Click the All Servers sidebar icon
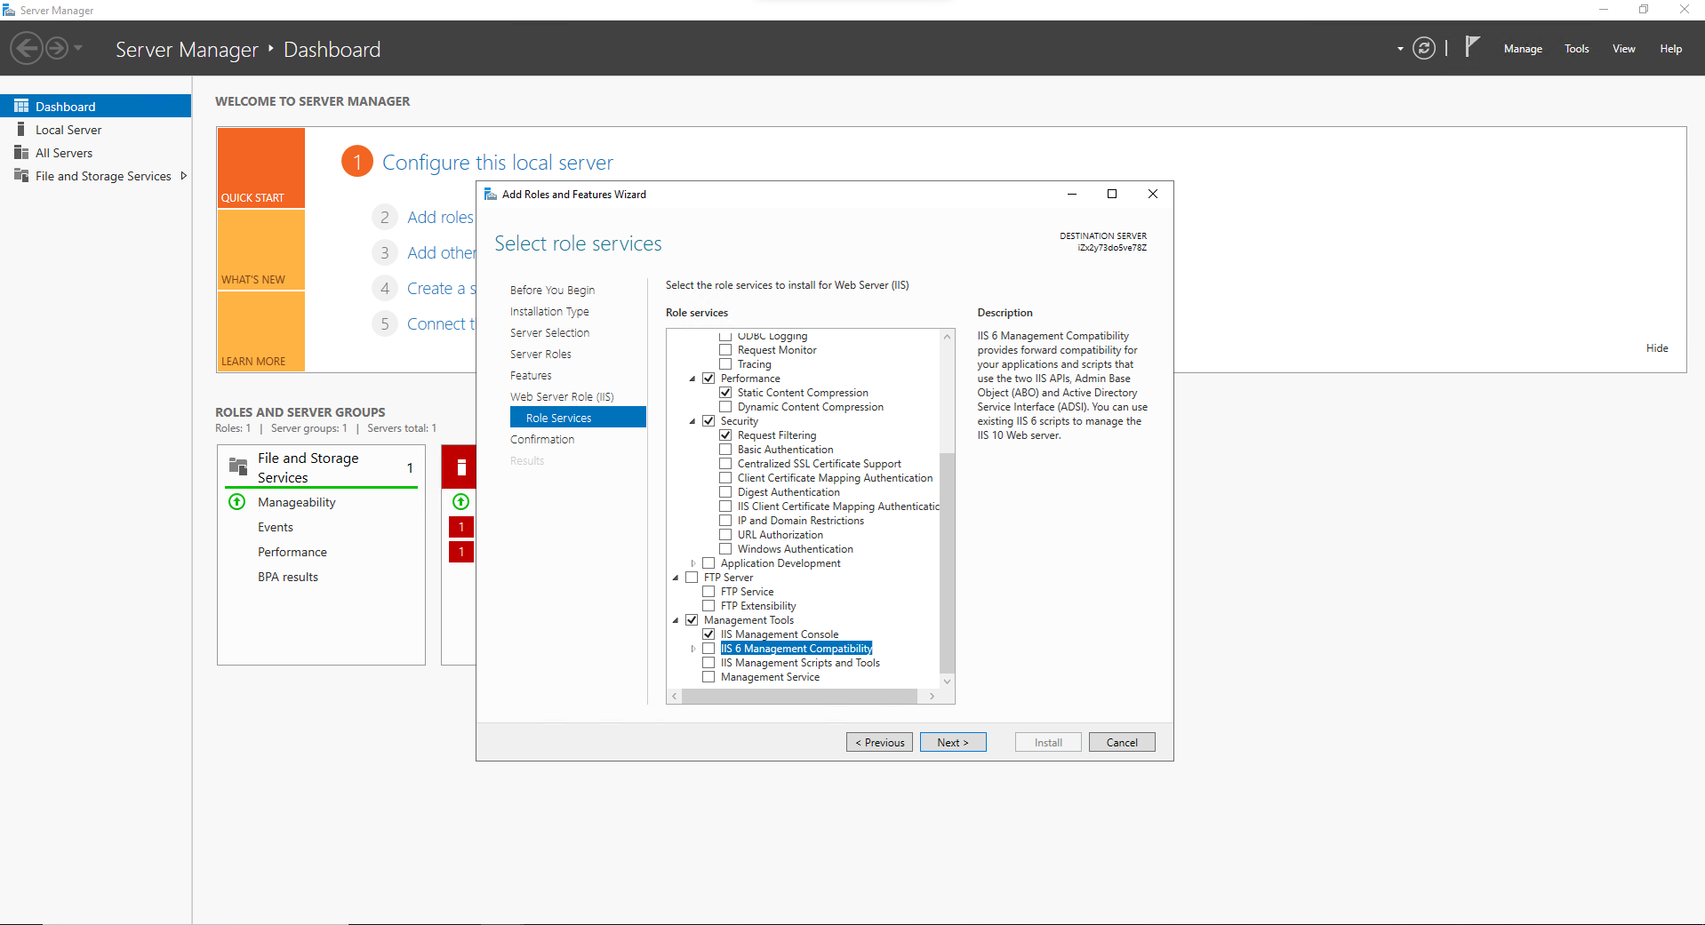 (x=21, y=152)
